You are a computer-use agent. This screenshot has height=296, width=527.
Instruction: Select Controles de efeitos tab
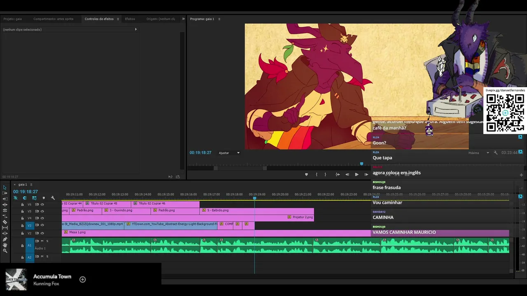click(x=99, y=19)
